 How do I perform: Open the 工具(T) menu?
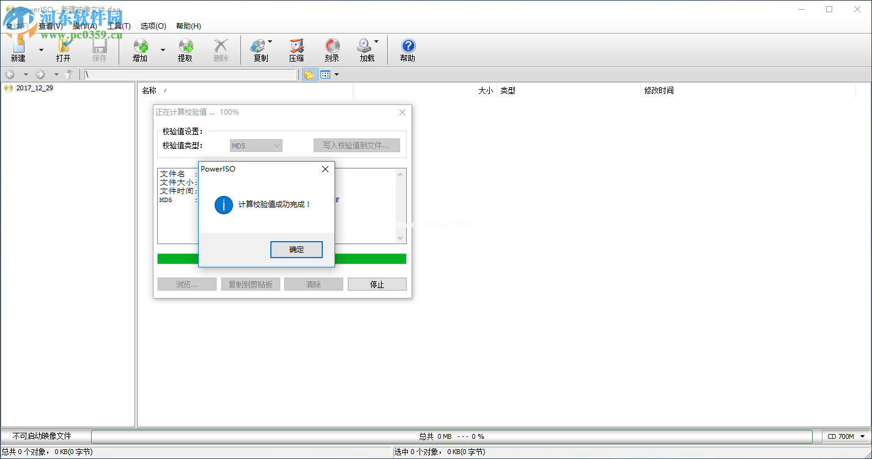[119, 26]
